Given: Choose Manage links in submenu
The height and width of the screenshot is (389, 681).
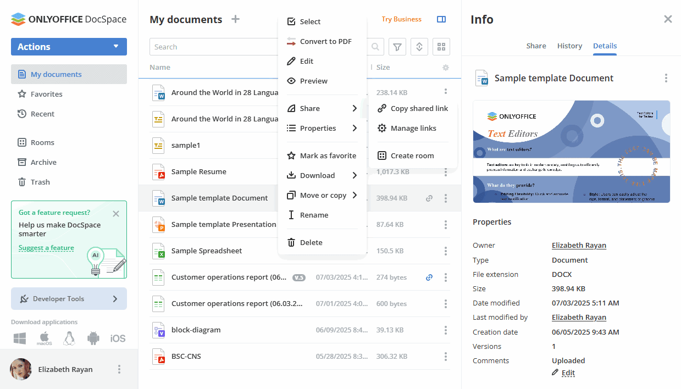Looking at the screenshot, I should click(x=413, y=128).
